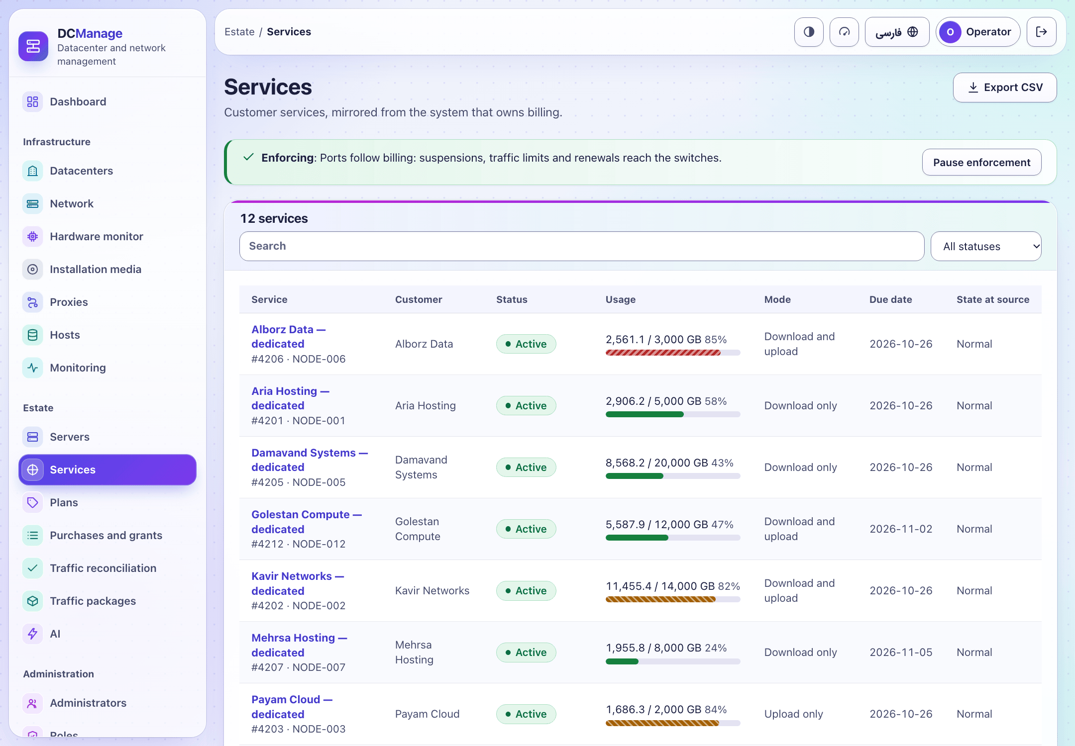The image size is (1075, 746).
Task: Click the Usage column header
Action: (x=621, y=299)
